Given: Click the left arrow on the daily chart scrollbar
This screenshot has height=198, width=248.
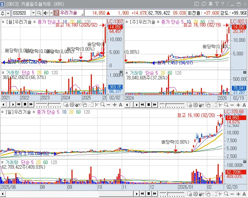Looking at the screenshot, I should click(3, 194).
